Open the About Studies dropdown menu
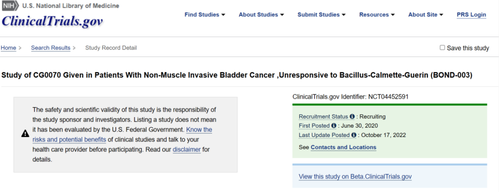Image resolution: width=499 pixels, height=192 pixels. pos(261,15)
